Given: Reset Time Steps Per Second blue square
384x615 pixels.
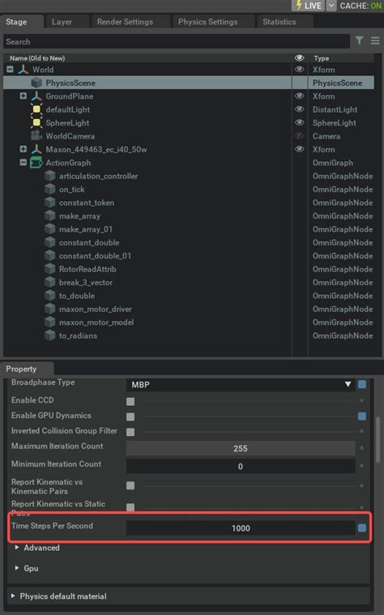Looking at the screenshot, I should click(x=362, y=528).
